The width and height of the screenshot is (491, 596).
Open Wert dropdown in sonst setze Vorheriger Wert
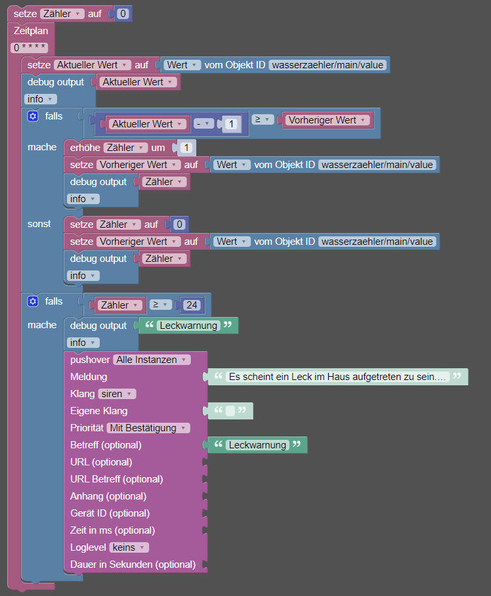click(x=232, y=242)
